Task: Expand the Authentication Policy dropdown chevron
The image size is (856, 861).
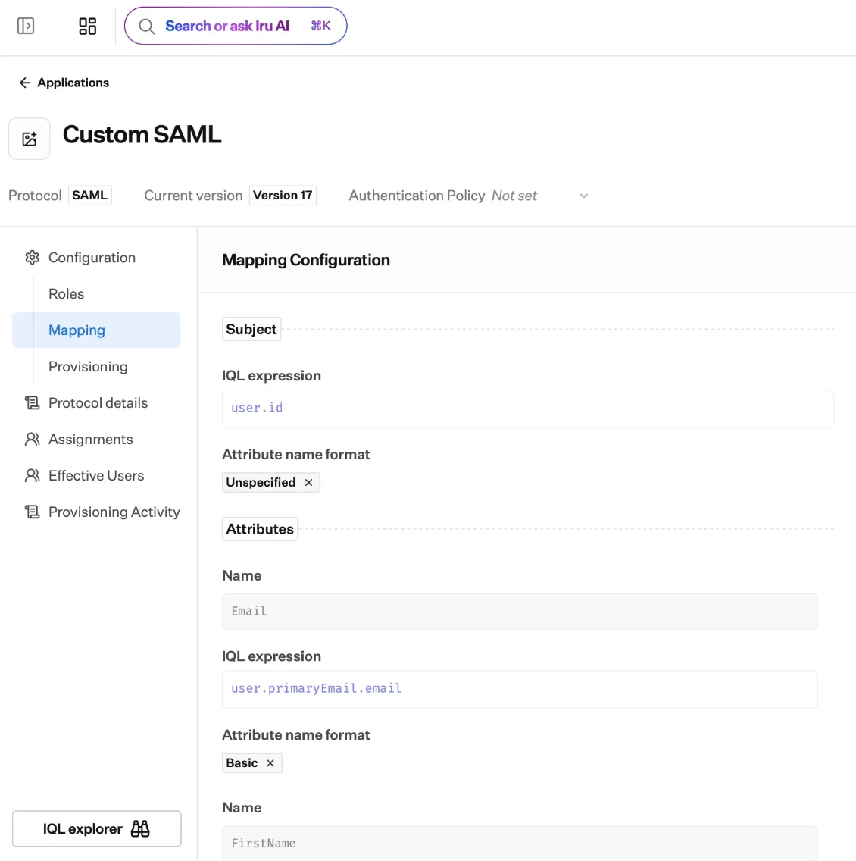Action: [x=584, y=196]
